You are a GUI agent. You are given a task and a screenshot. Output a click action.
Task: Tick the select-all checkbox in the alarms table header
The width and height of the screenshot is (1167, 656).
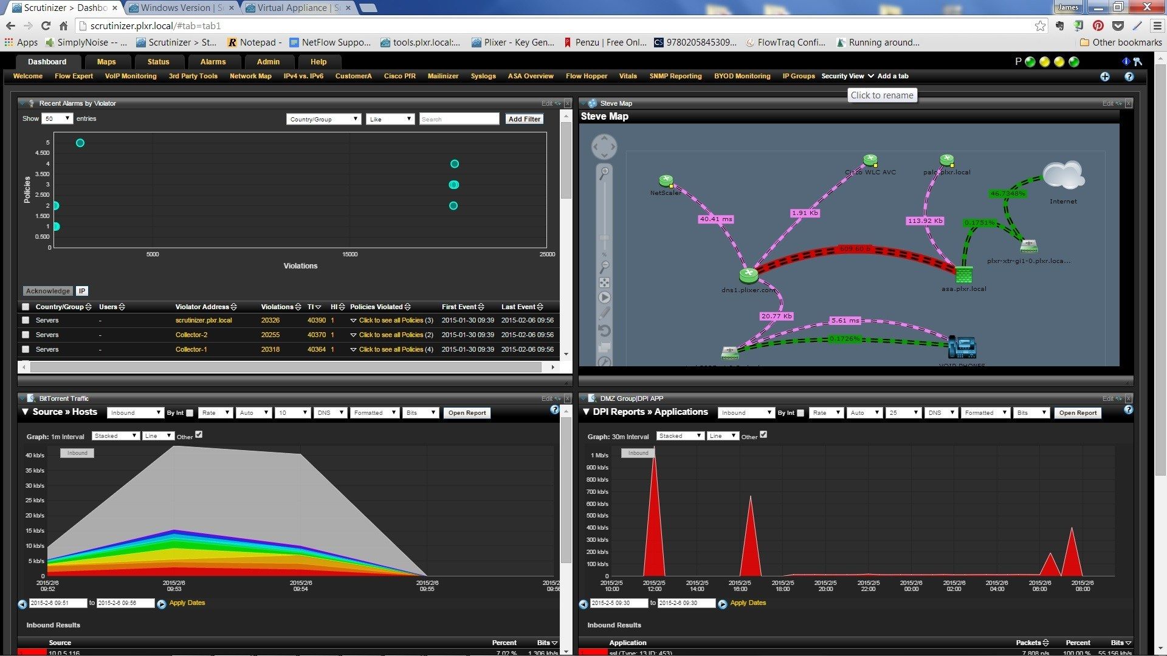pos(26,307)
